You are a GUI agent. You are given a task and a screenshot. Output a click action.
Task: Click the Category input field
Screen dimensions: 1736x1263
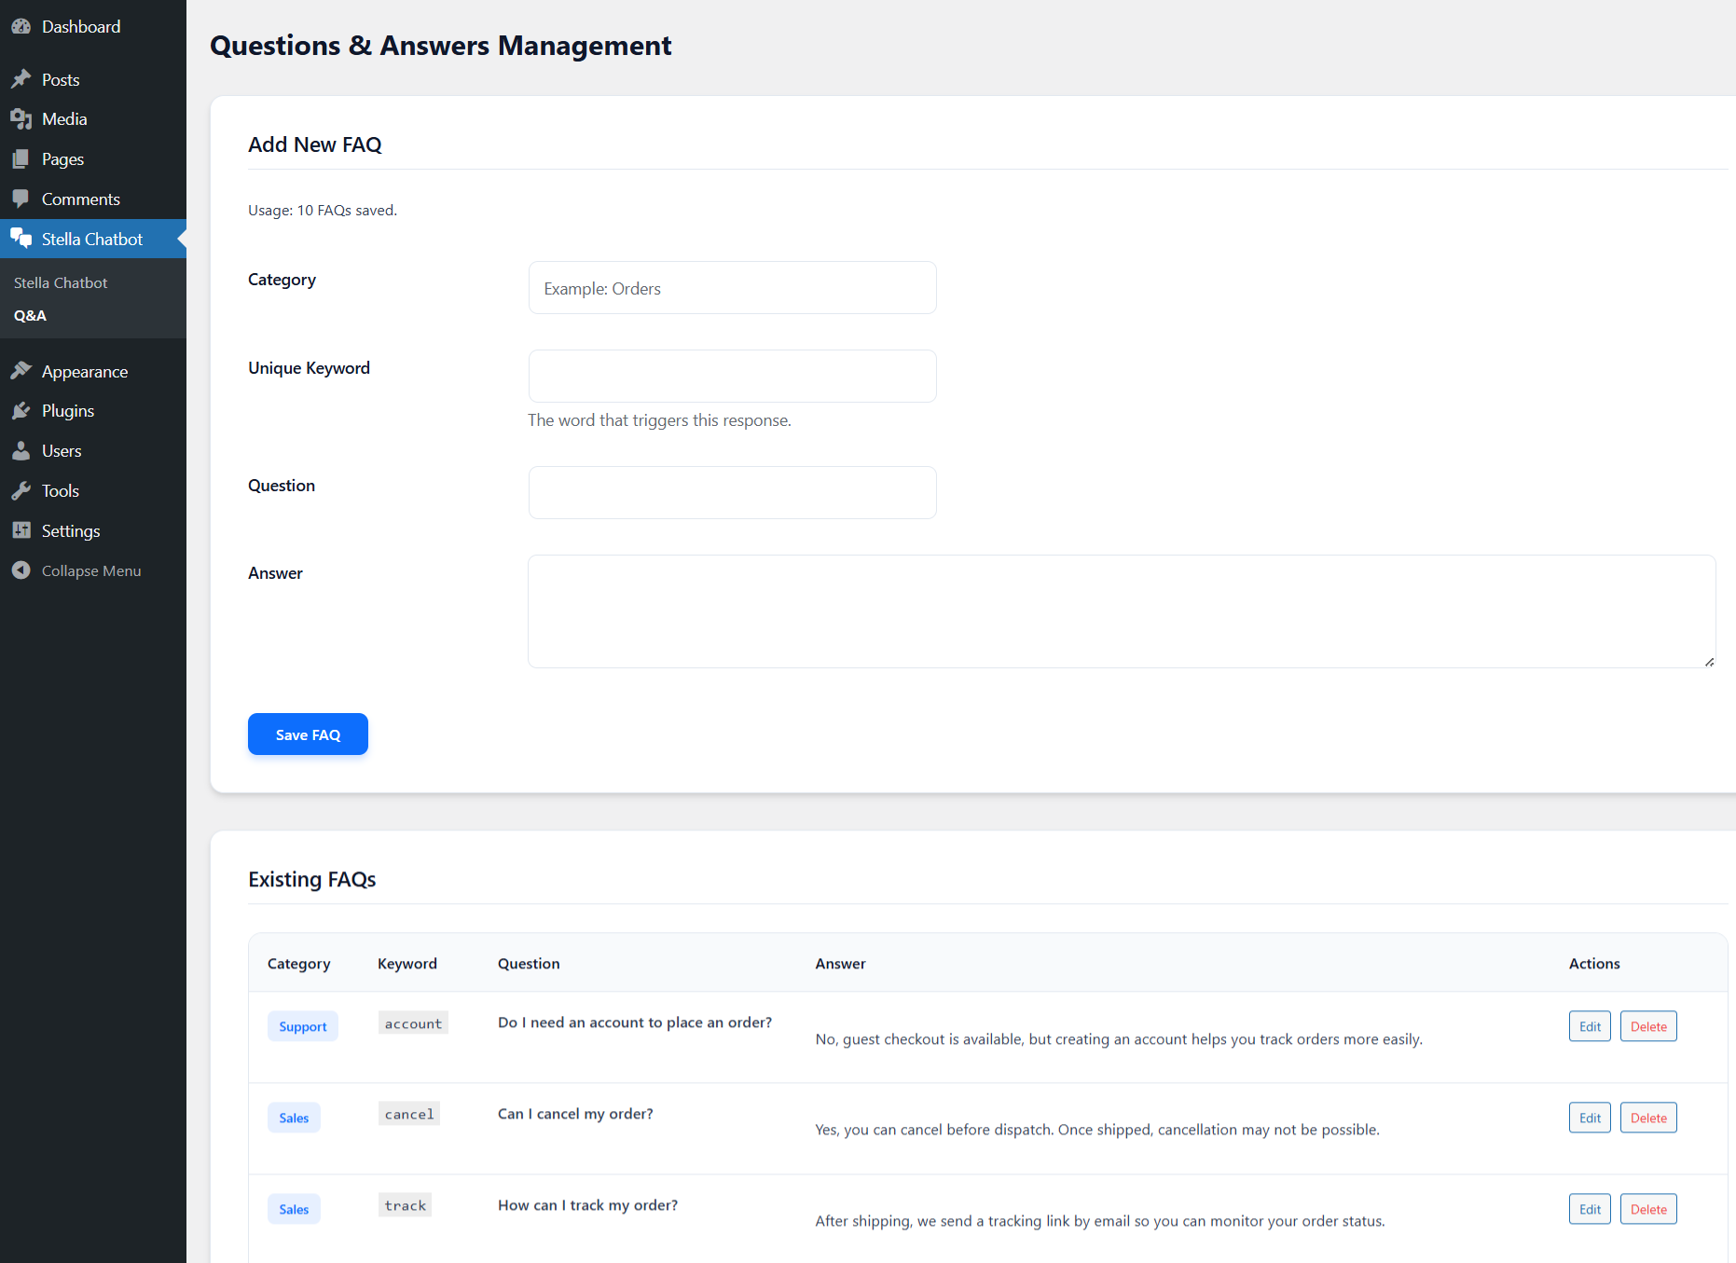(732, 288)
